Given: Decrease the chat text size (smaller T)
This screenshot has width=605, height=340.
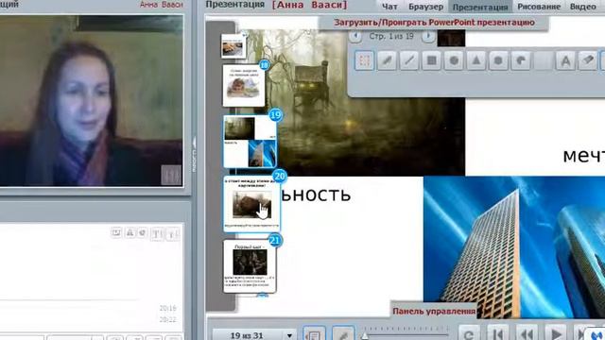Looking at the screenshot, I should pyautogui.click(x=173, y=233).
